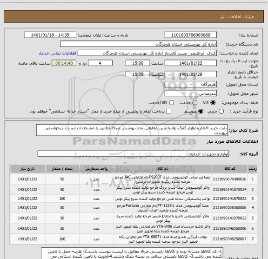Click quantity 100 in row 3

coord(62,199)
